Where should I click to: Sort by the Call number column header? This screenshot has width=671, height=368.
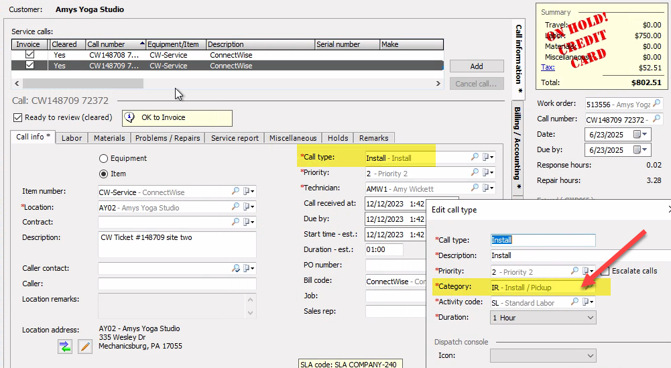115,44
